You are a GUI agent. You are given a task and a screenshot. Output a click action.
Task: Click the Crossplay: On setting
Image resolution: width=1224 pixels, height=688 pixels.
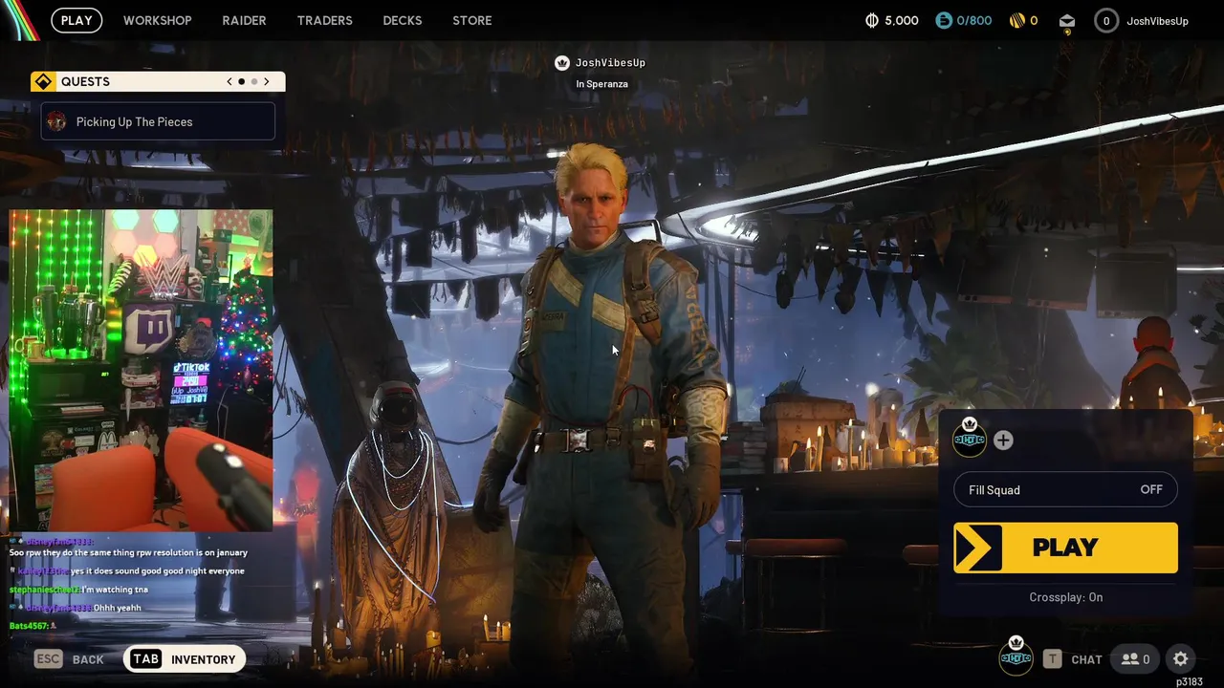pos(1065,597)
